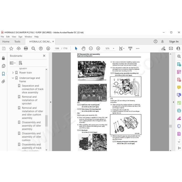Zoom out with minus button
This screenshot has height=182, width=182.
(x=91, y=48)
